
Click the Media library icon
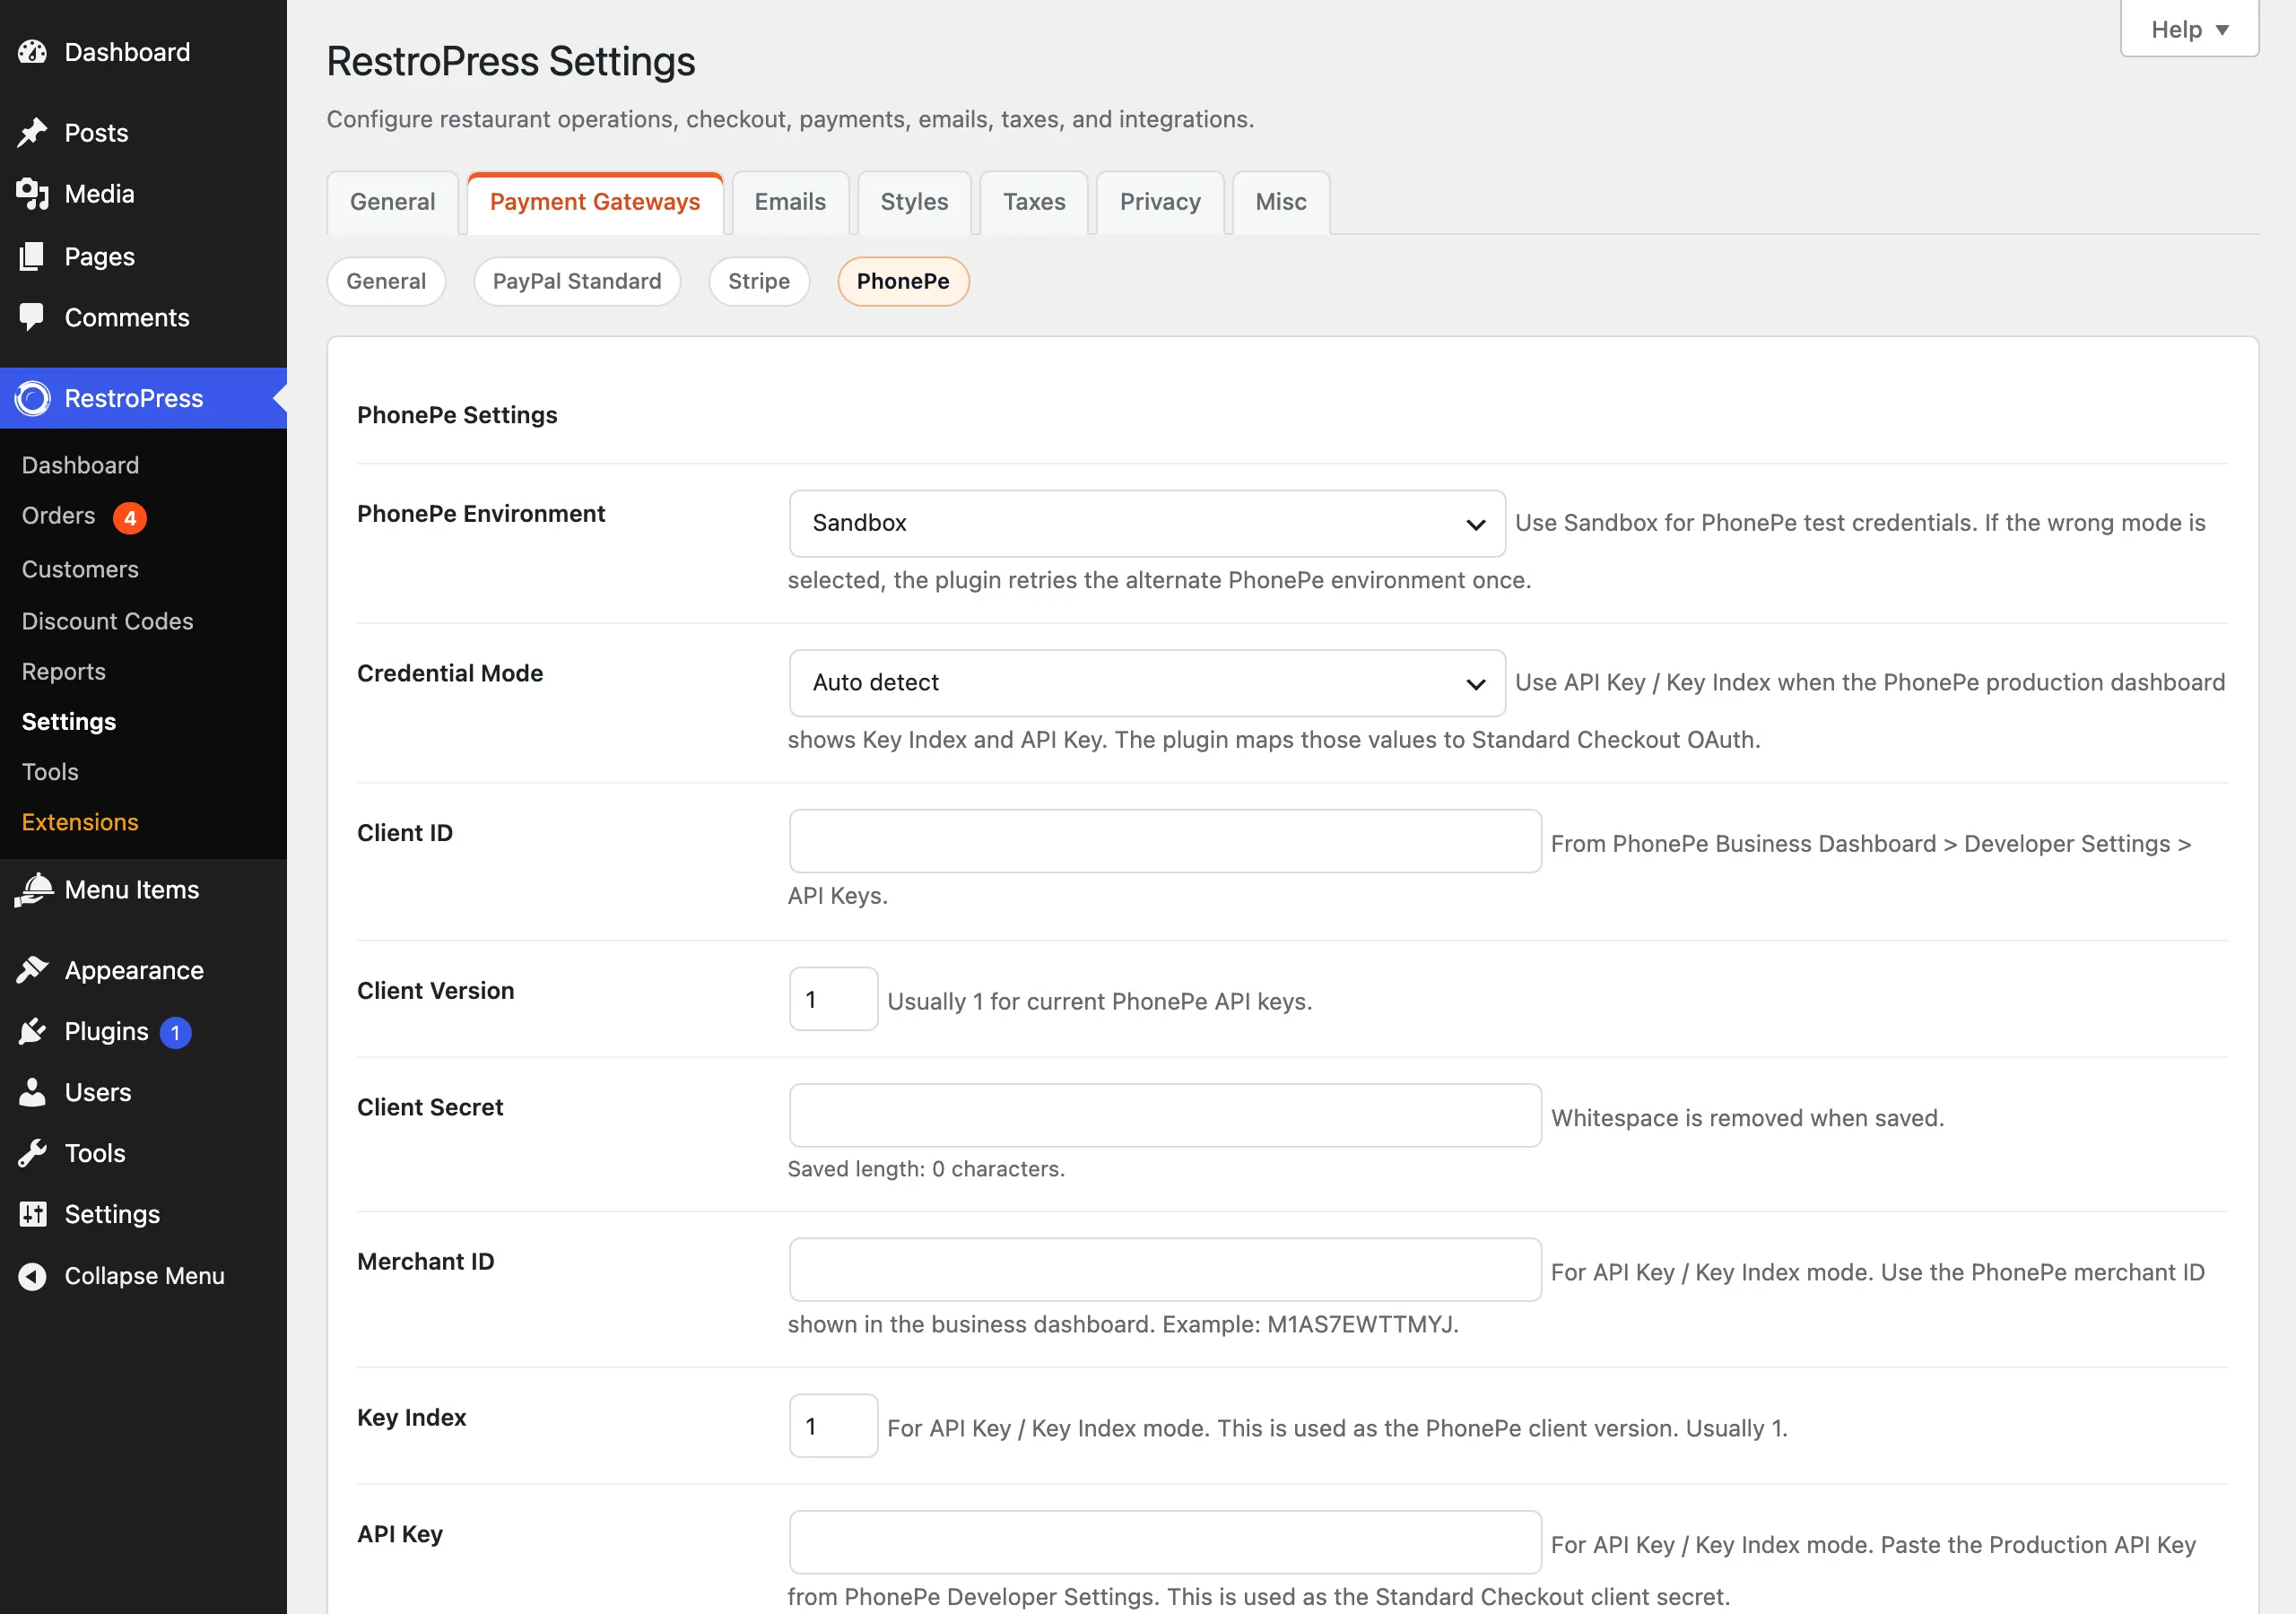click(32, 194)
